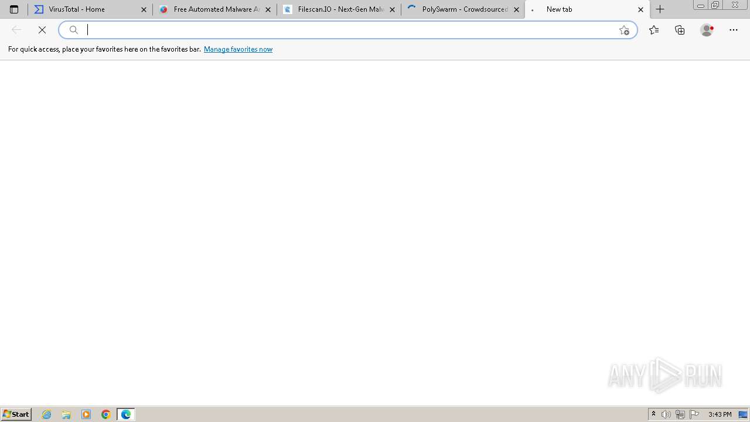Switch to Free Automated Malware Analysis tab
This screenshot has height=422, width=750.
[214, 9]
